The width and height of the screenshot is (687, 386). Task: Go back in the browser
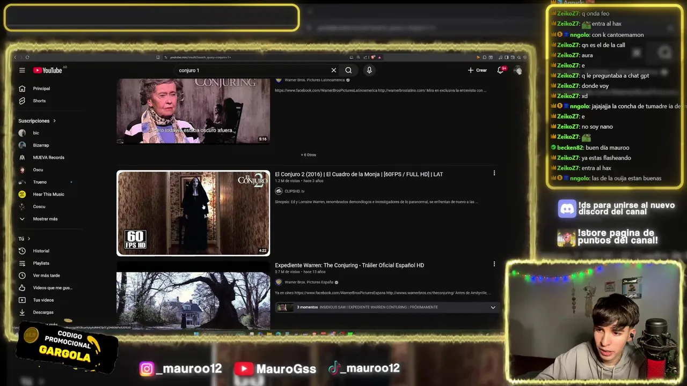(x=15, y=57)
